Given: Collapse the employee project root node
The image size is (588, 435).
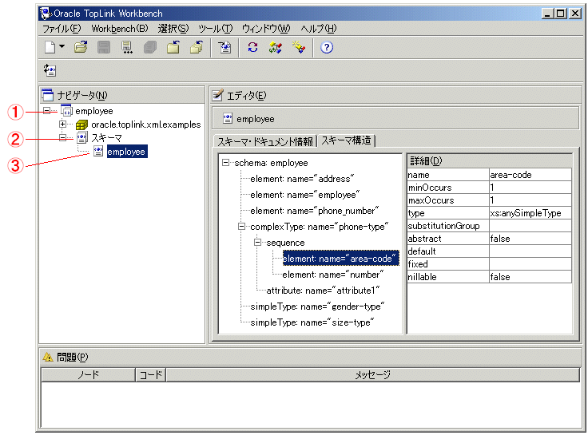Looking at the screenshot, I should tap(46, 111).
